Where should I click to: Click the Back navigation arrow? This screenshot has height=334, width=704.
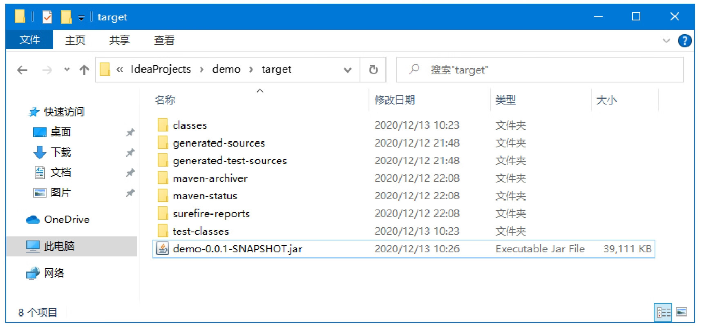[x=22, y=70]
